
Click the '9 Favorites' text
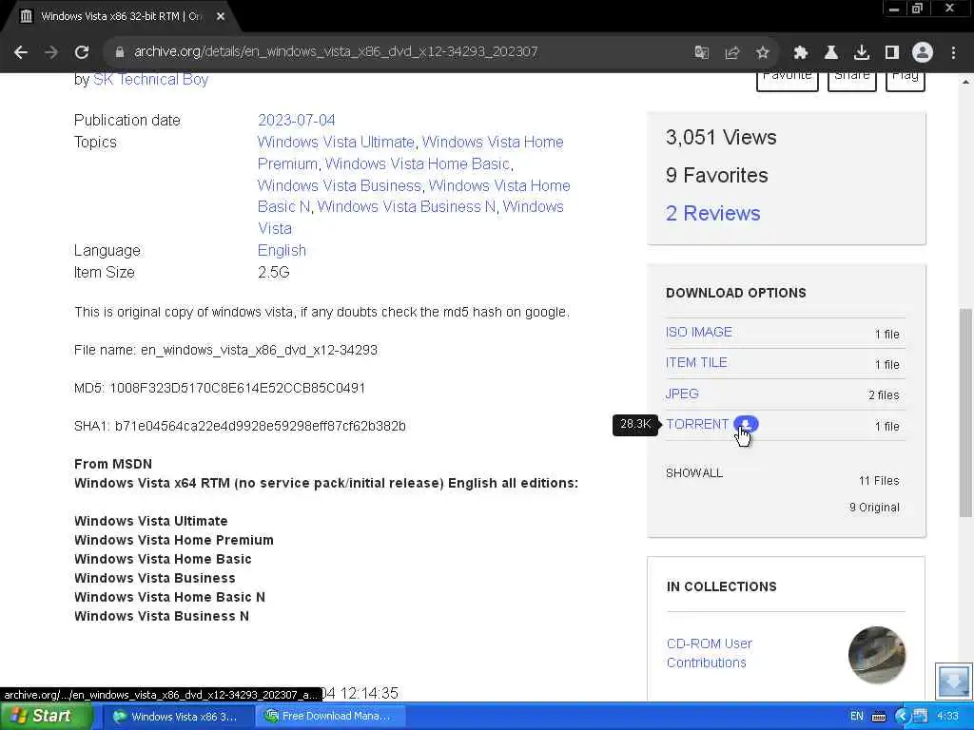point(716,175)
